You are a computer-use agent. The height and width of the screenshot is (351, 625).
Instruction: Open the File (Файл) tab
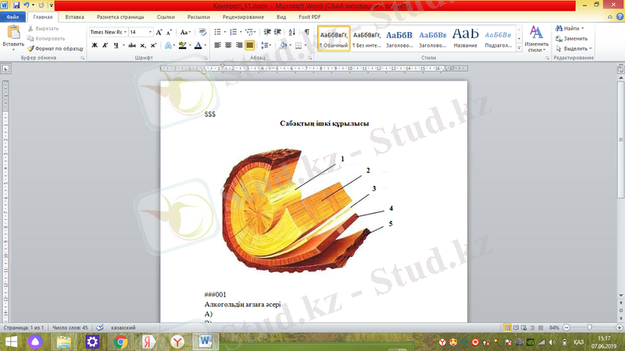coord(12,17)
